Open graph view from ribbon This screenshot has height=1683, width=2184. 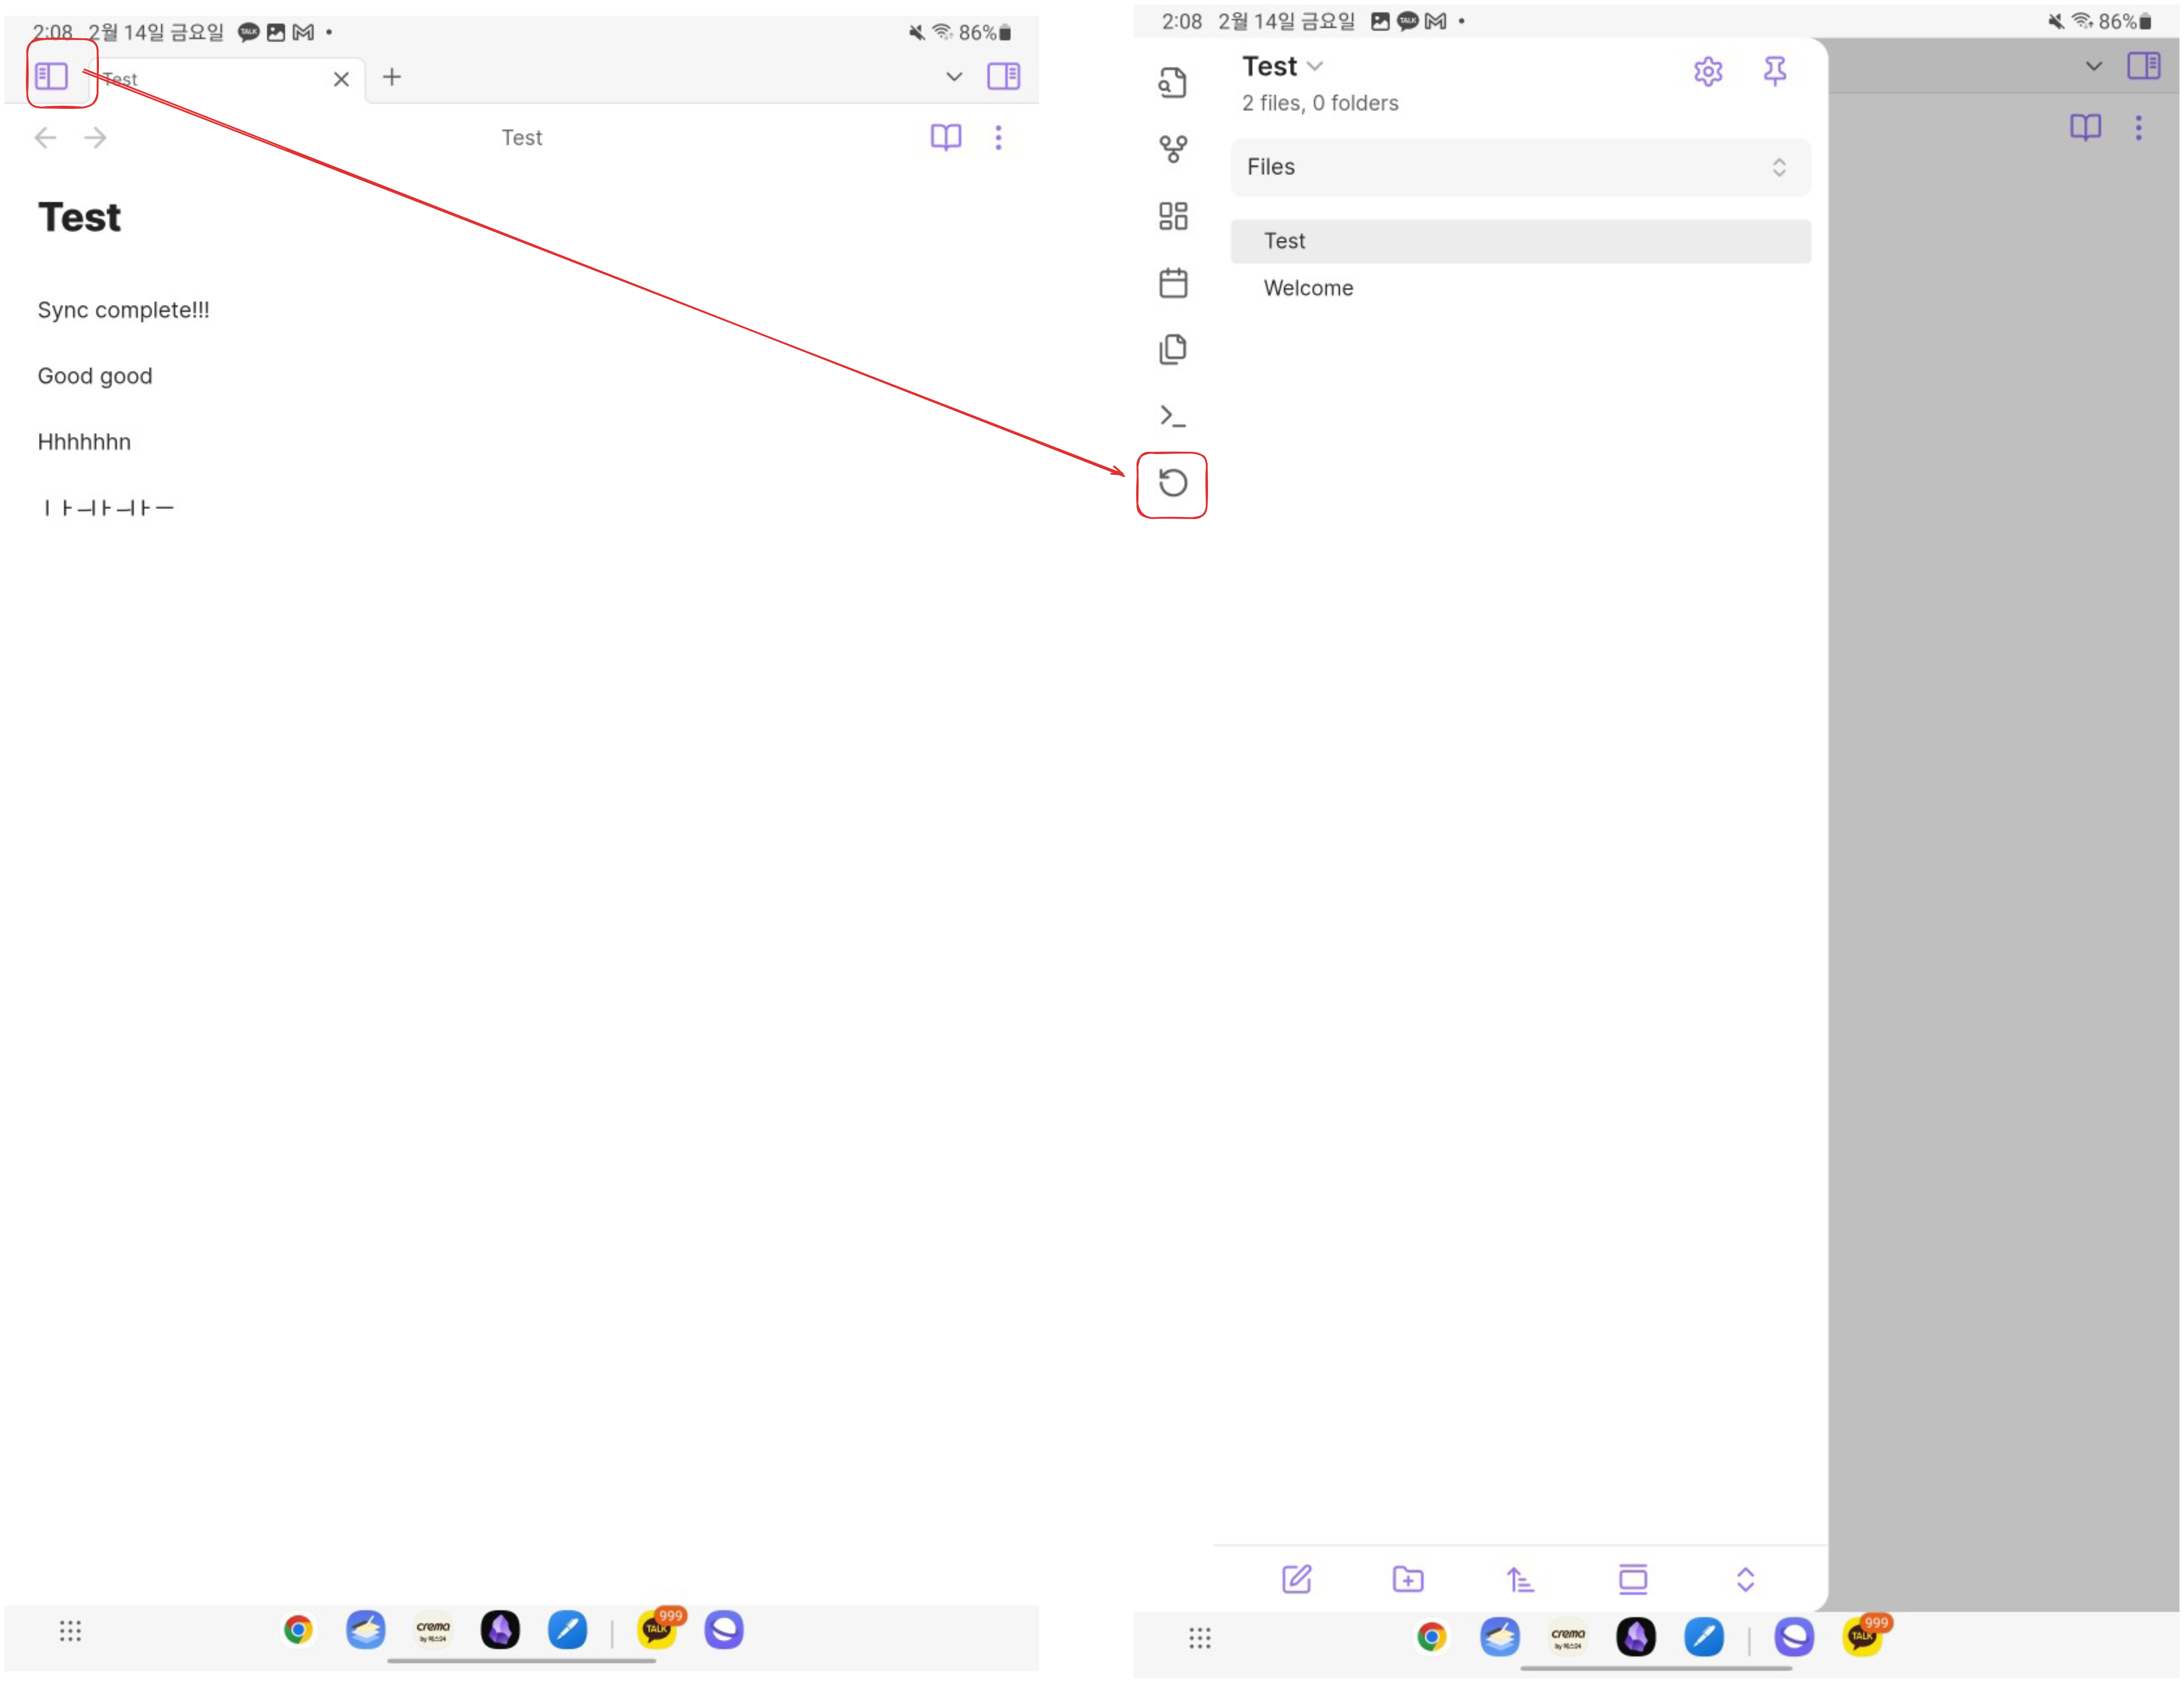click(1173, 150)
